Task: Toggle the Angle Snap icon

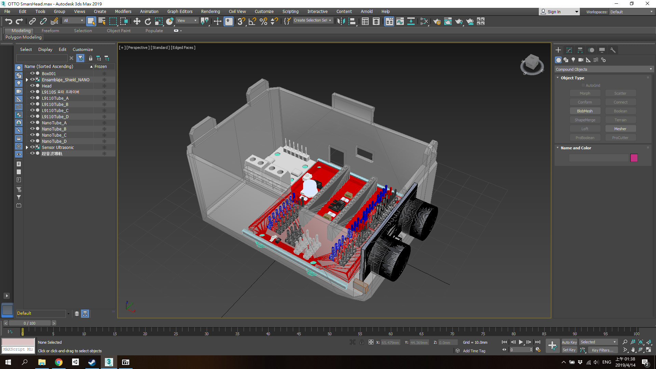Action: coord(252,22)
